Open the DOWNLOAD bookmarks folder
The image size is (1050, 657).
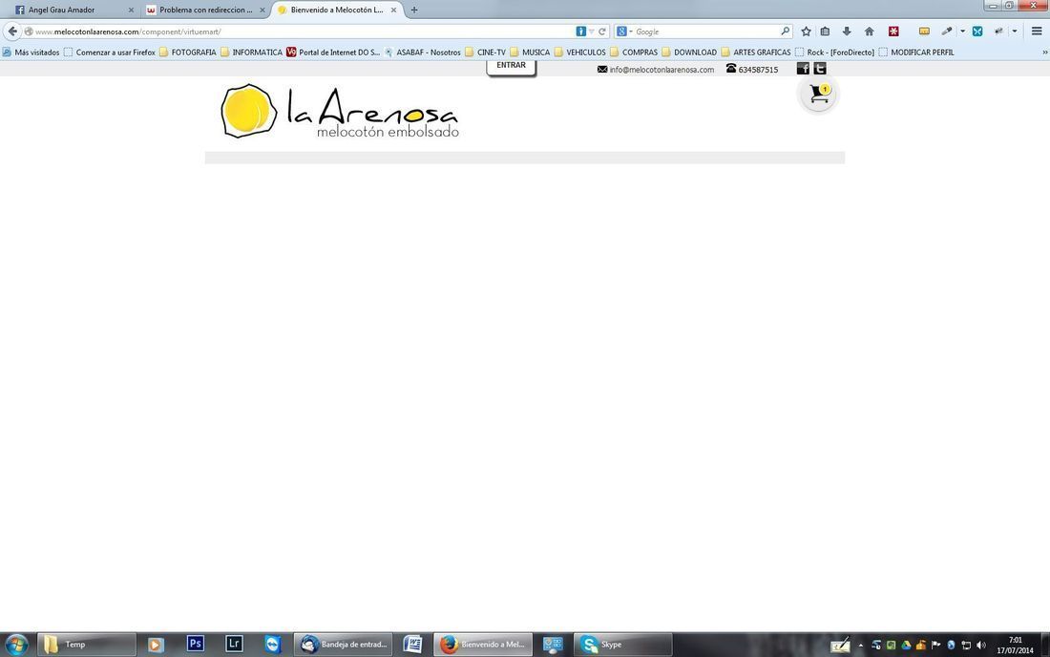689,53
